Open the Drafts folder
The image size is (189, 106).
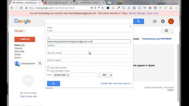coord(17,54)
